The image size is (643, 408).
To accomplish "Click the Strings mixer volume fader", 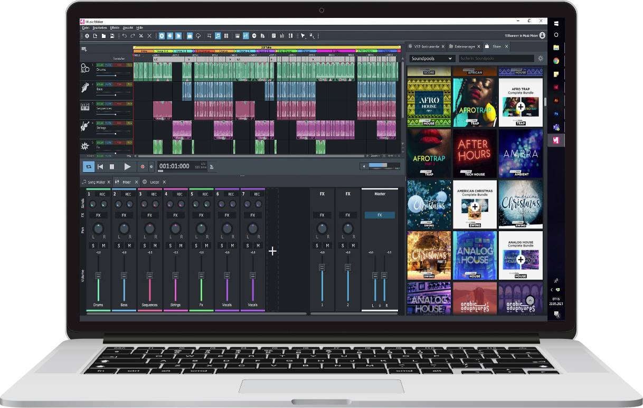I will [x=175, y=276].
